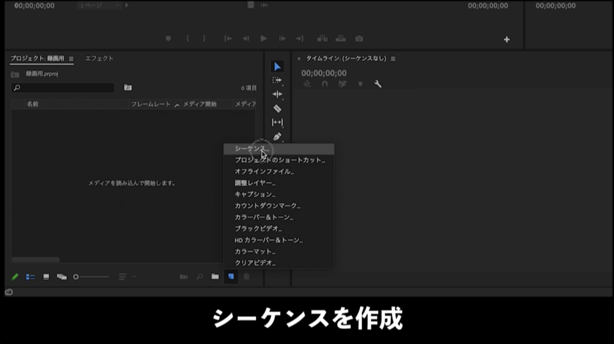Switch project panel to Icon View
This screenshot has width=614, height=344.
[x=46, y=277]
